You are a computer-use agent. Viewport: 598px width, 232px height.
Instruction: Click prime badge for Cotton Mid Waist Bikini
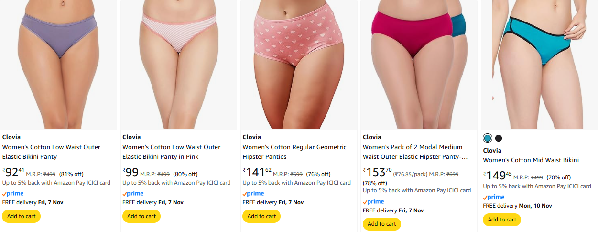pyautogui.click(x=493, y=197)
